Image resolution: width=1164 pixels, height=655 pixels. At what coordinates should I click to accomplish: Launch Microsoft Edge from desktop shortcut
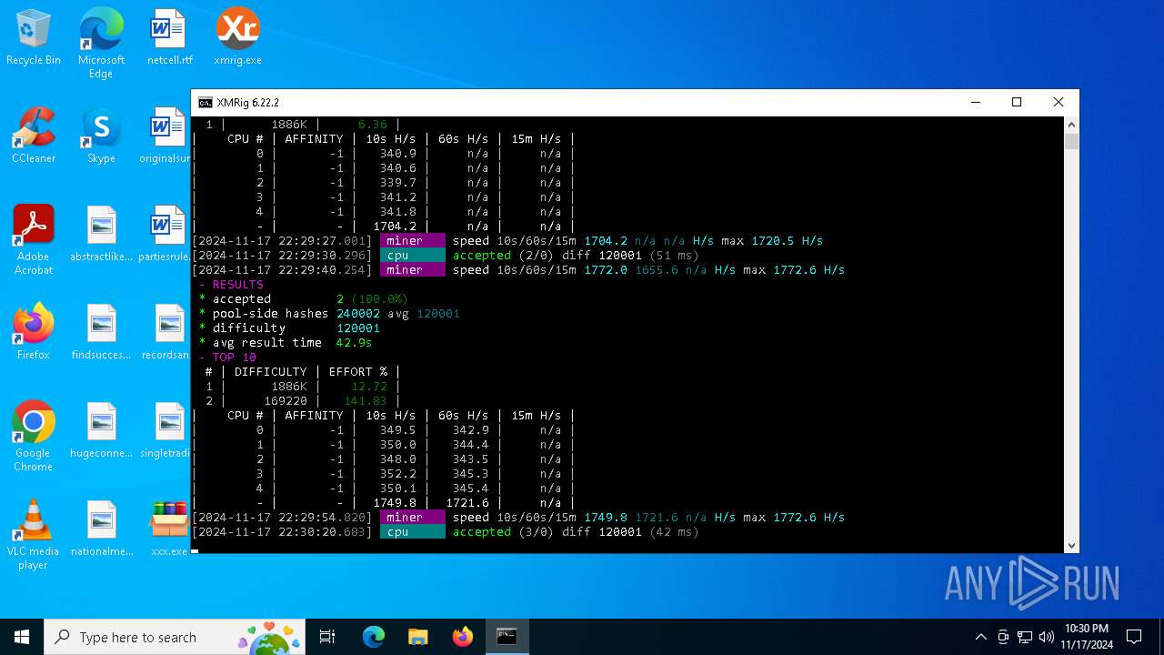tap(101, 43)
